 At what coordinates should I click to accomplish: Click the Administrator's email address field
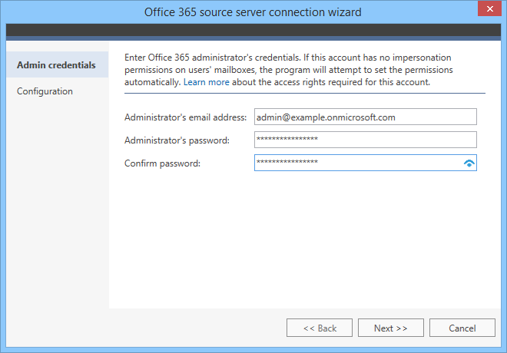[366, 117]
